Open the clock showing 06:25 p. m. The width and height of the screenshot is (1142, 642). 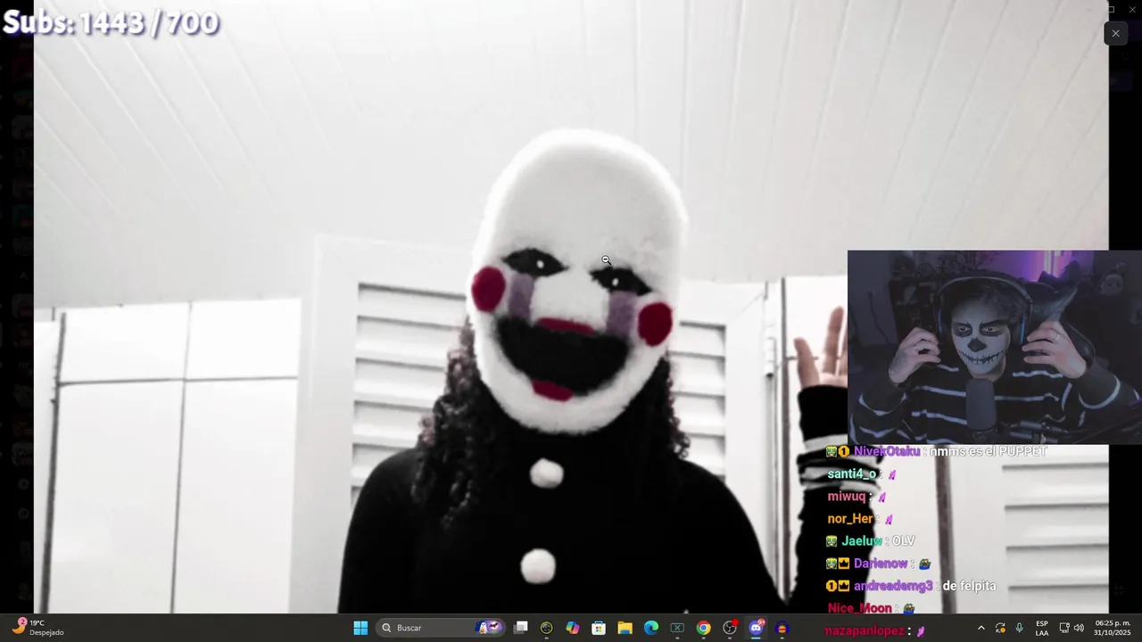coord(1113,628)
